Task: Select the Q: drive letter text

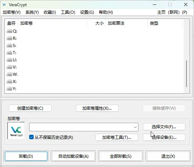Action: click(x=15, y=31)
